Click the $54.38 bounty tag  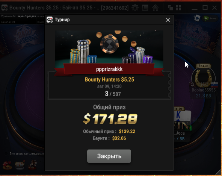(x=204, y=66)
